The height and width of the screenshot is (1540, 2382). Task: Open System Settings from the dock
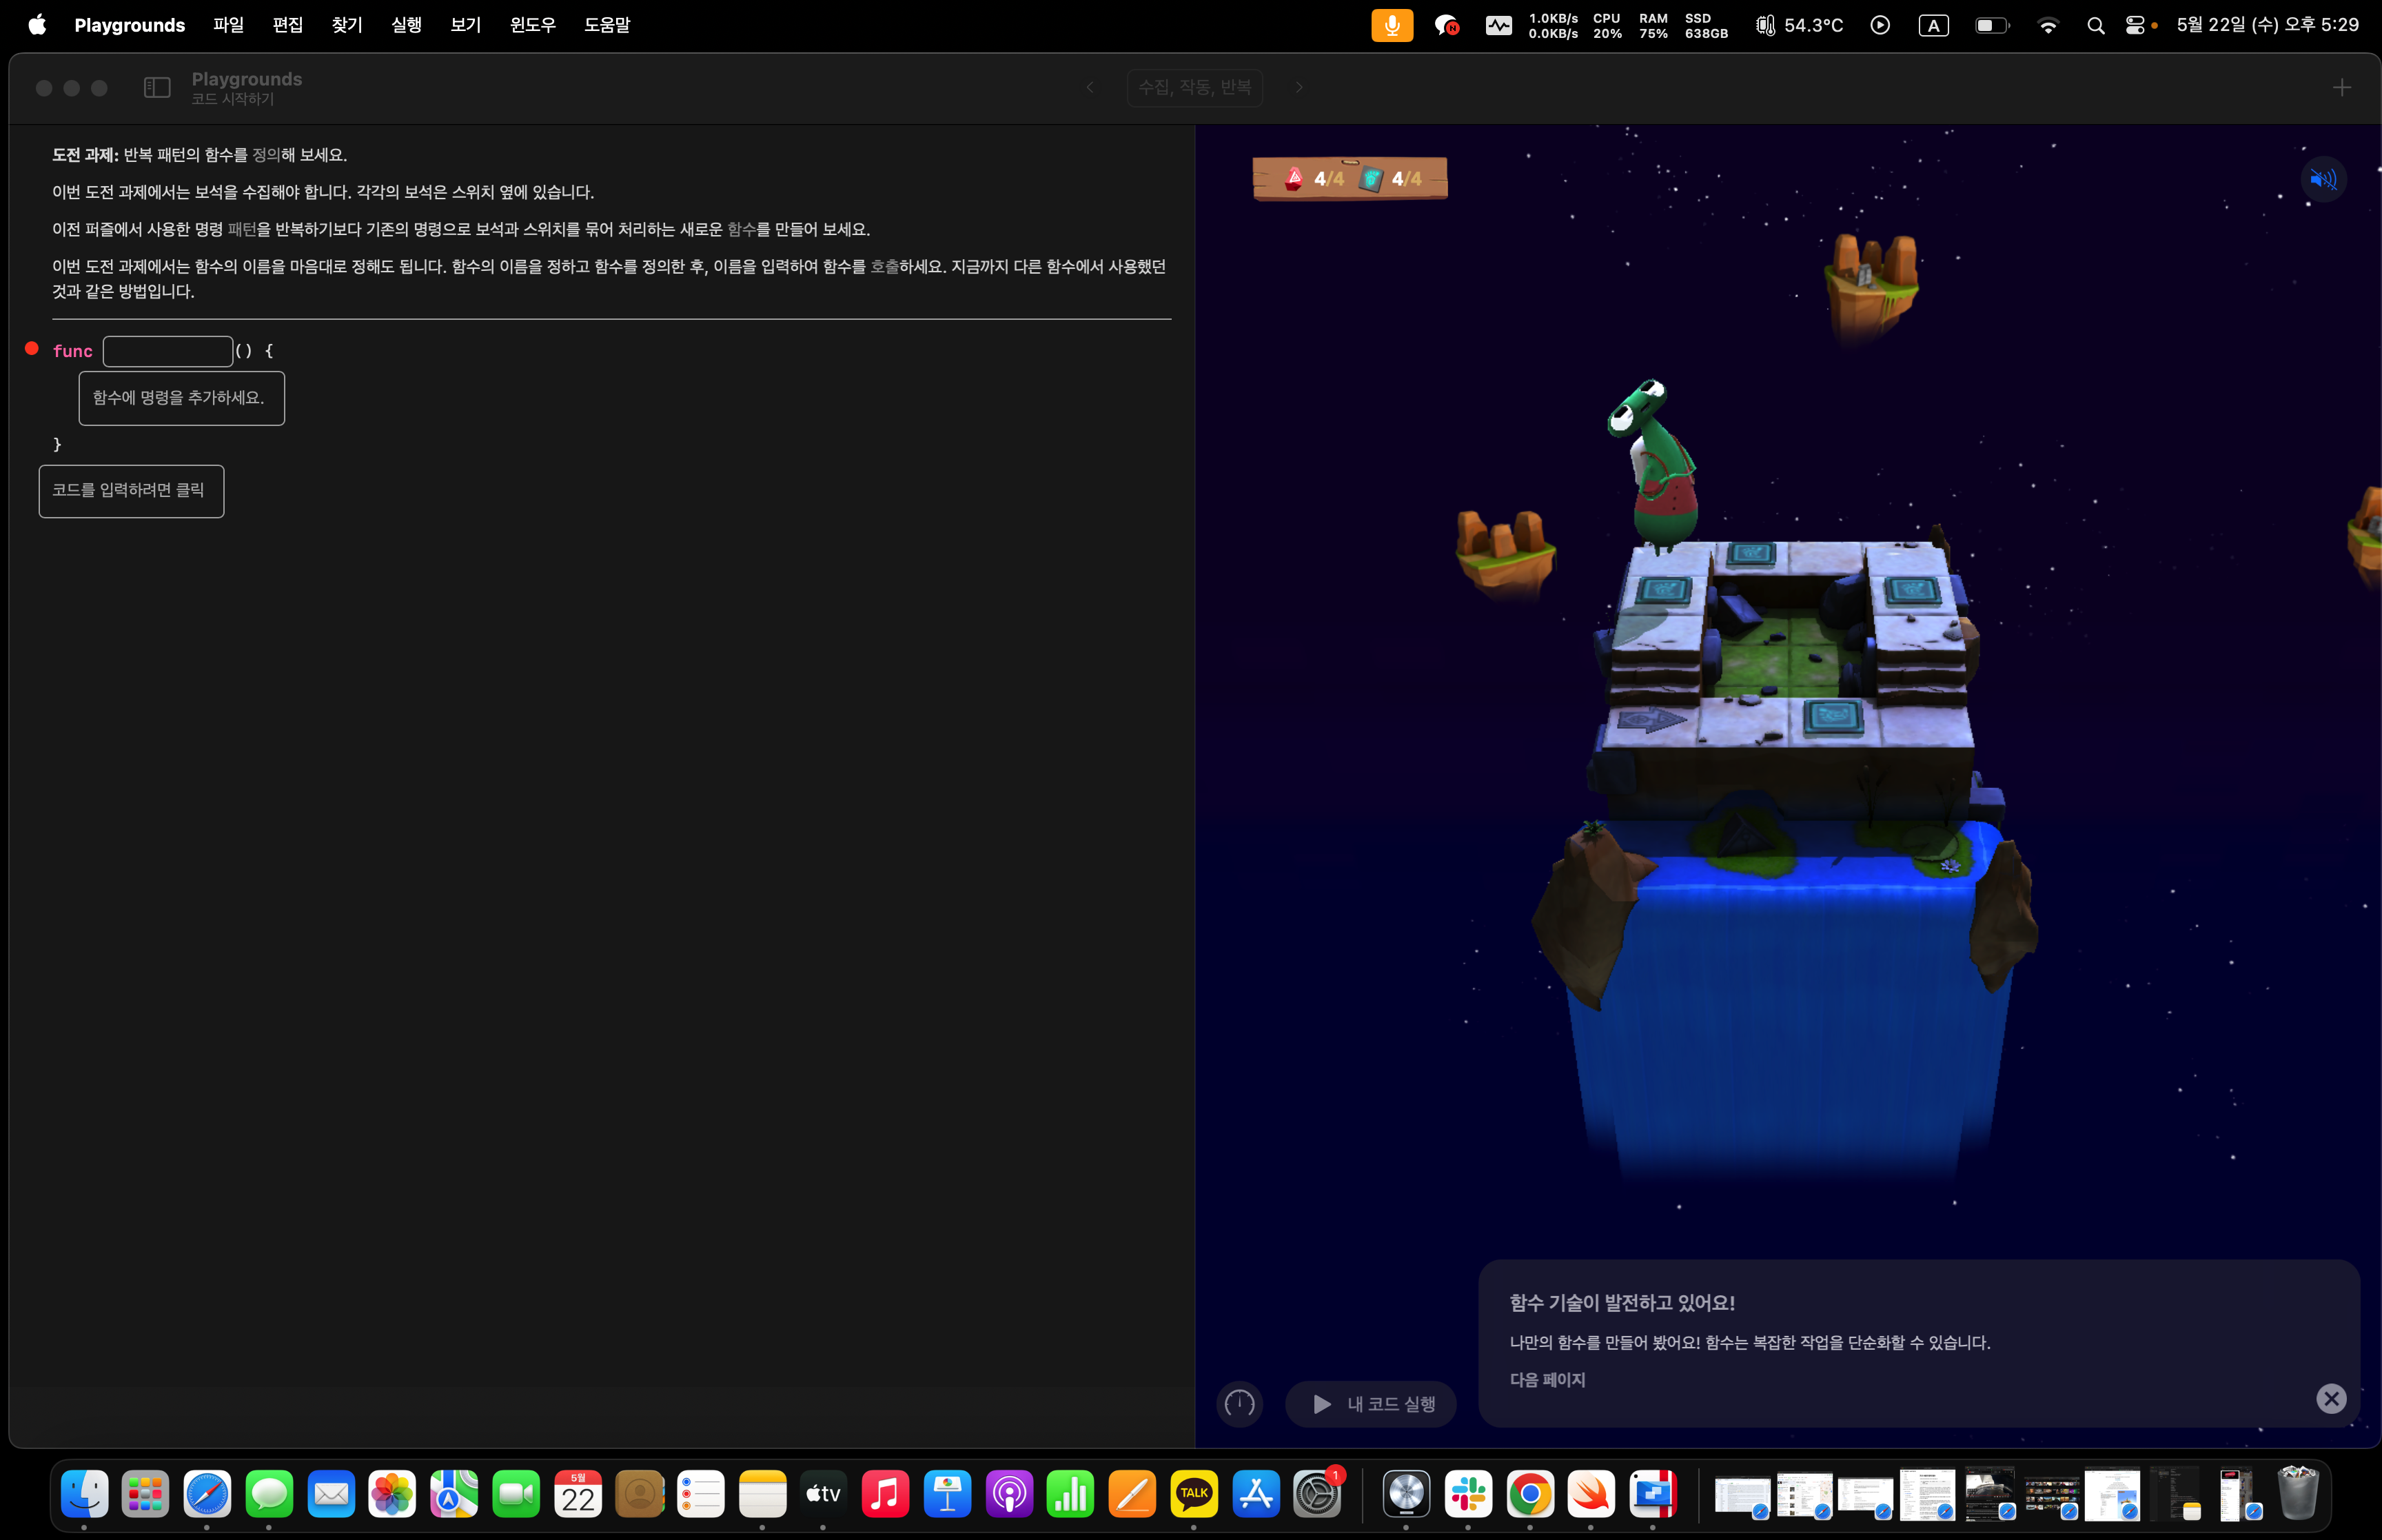(1317, 1494)
